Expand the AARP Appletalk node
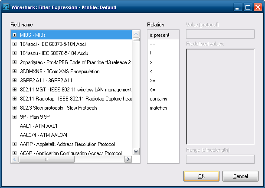 pos(15,144)
